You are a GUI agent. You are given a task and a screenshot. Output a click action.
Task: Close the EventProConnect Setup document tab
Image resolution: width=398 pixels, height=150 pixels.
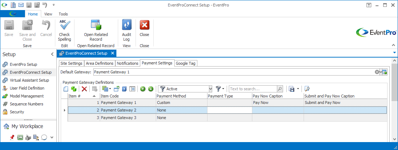click(112, 53)
